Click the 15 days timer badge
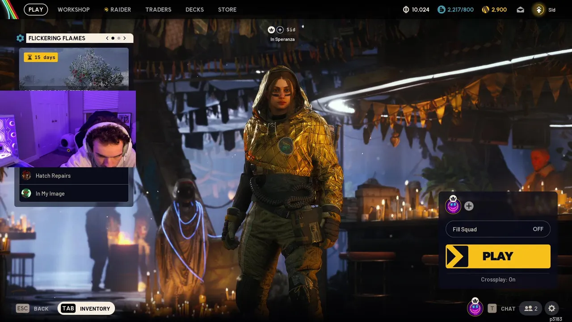The height and width of the screenshot is (322, 572). (x=41, y=57)
